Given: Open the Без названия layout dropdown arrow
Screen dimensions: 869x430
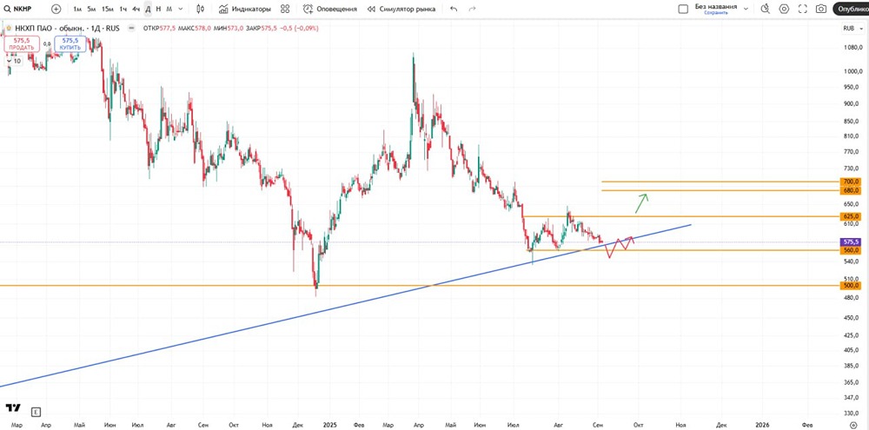Looking at the screenshot, I should (x=746, y=9).
